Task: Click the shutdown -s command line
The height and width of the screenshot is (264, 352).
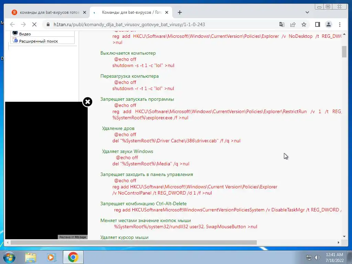Action: [143, 66]
